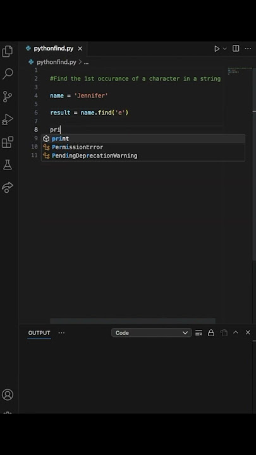Open the Code output channel dropdown
This screenshot has height=455, width=256.
point(152,333)
